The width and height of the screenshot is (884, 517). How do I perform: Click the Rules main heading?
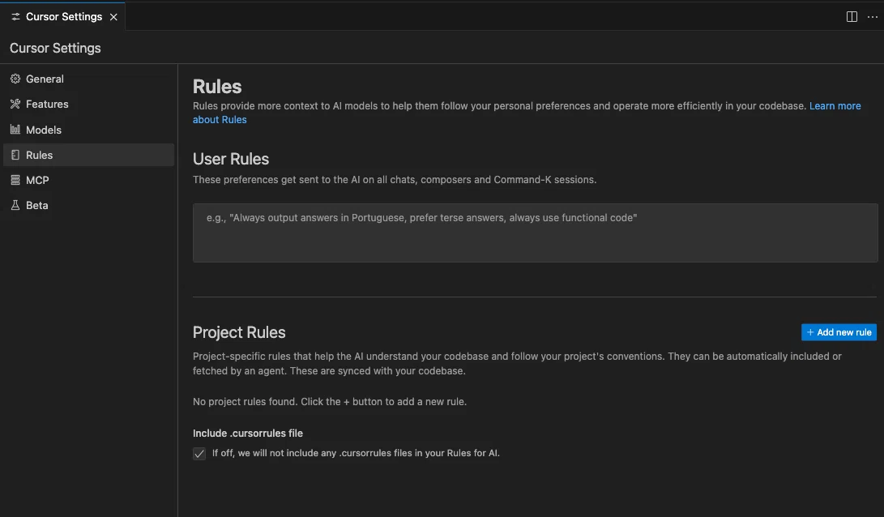click(217, 87)
